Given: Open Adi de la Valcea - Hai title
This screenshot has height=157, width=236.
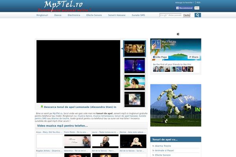Looking at the screenshot, I should (x=104, y=151).
